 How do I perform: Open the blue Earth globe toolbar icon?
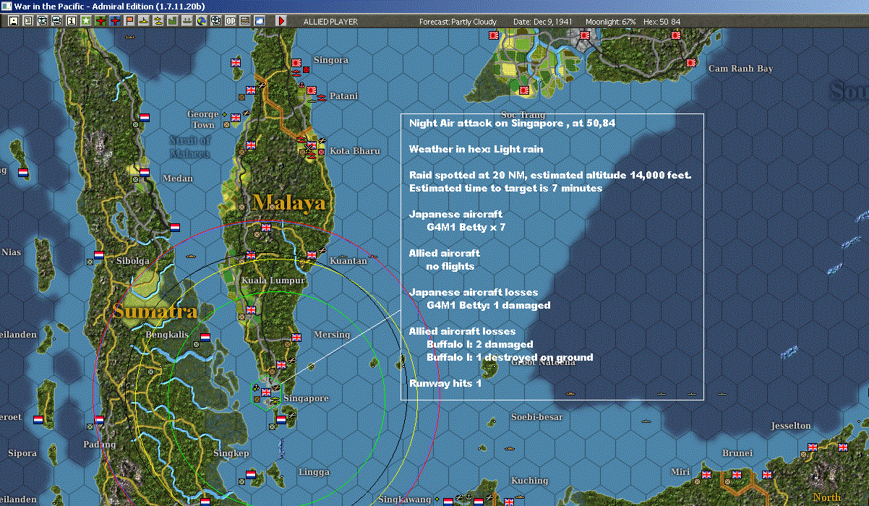[202, 21]
